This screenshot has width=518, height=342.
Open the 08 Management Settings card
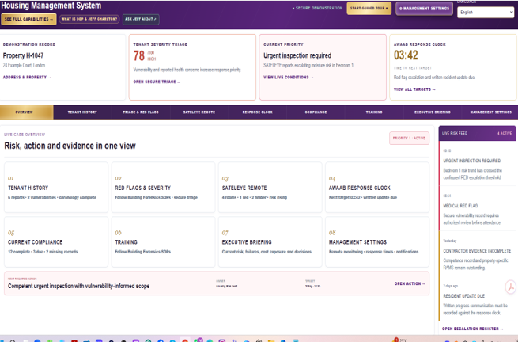pyautogui.click(x=377, y=241)
